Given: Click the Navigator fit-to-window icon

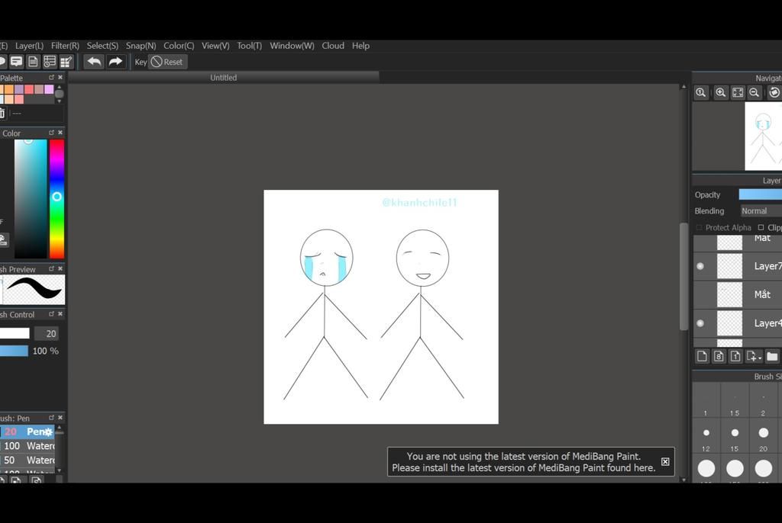Looking at the screenshot, I should [x=738, y=93].
